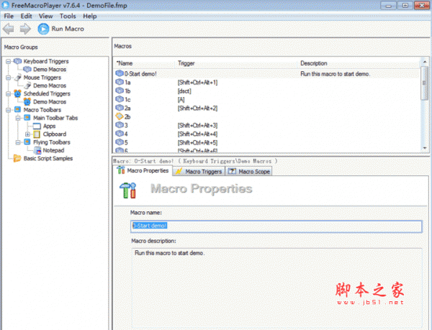Click the Macro name input field
Viewport: 432px width, 330px height.
[276, 226]
